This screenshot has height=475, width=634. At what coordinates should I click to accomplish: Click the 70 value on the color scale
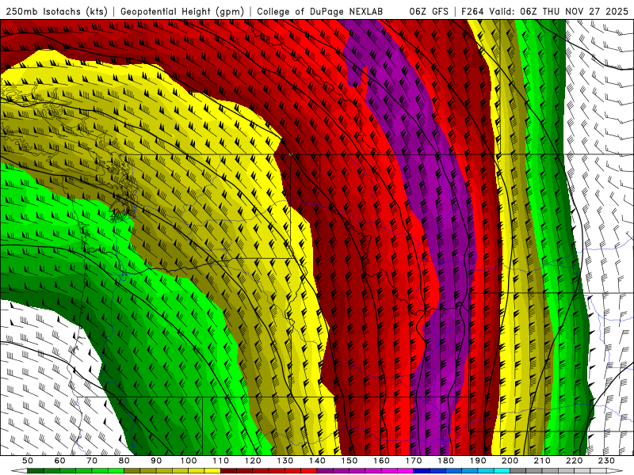coord(92,461)
